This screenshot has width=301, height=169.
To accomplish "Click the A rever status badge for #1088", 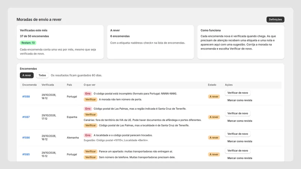I will click(214, 97).
